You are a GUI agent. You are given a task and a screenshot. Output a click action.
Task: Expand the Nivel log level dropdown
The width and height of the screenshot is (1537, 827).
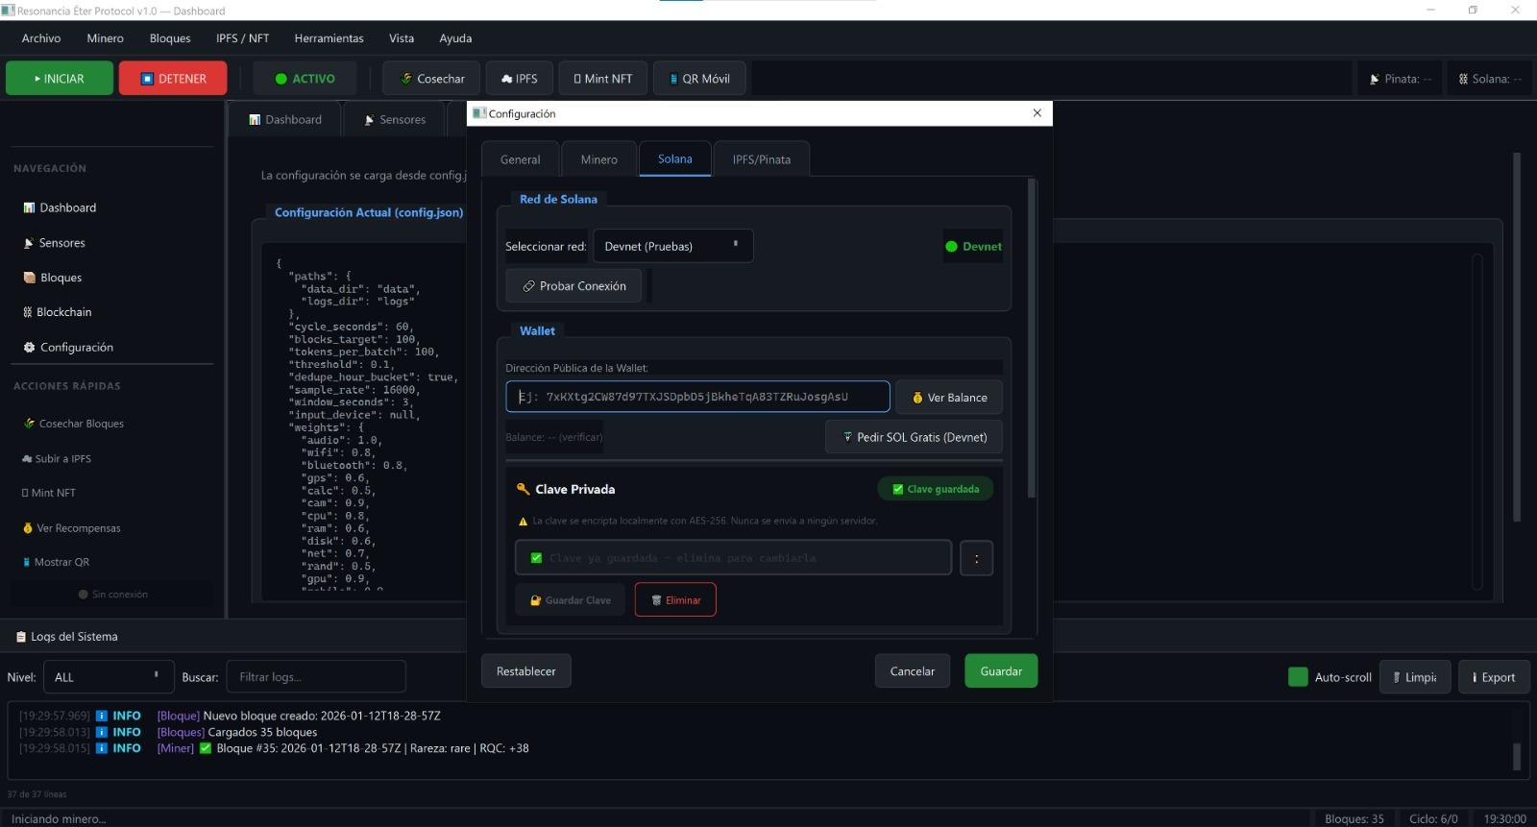pos(108,677)
